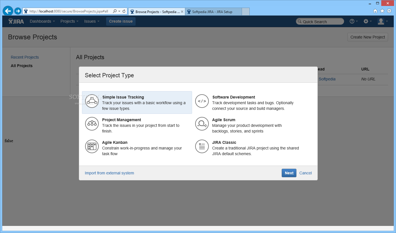Viewport: 396px width, 233px height.
Task: Click Create New Project button
Action: [368, 37]
